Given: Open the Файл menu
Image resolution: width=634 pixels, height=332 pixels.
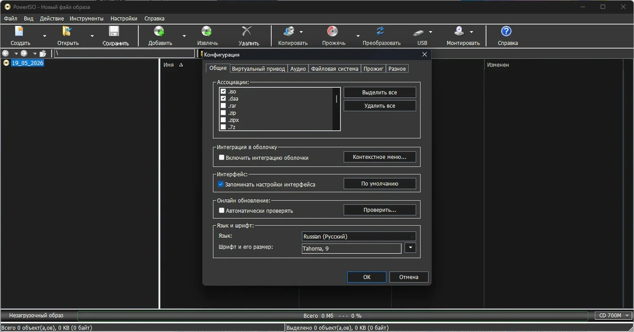Looking at the screenshot, I should pos(11,19).
